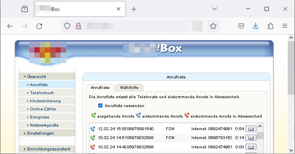Click Internet: 0696783163 in the call list
295x154 pixels.
(212, 138)
